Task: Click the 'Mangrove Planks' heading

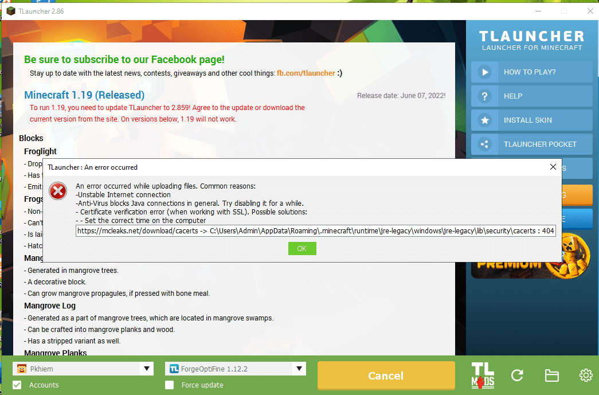Action: (x=56, y=353)
